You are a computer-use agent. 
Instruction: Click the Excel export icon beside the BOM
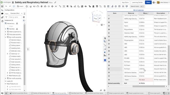105,60
